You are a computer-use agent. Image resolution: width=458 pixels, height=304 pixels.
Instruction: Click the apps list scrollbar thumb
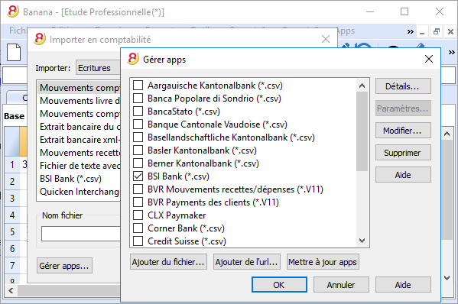tap(362, 131)
